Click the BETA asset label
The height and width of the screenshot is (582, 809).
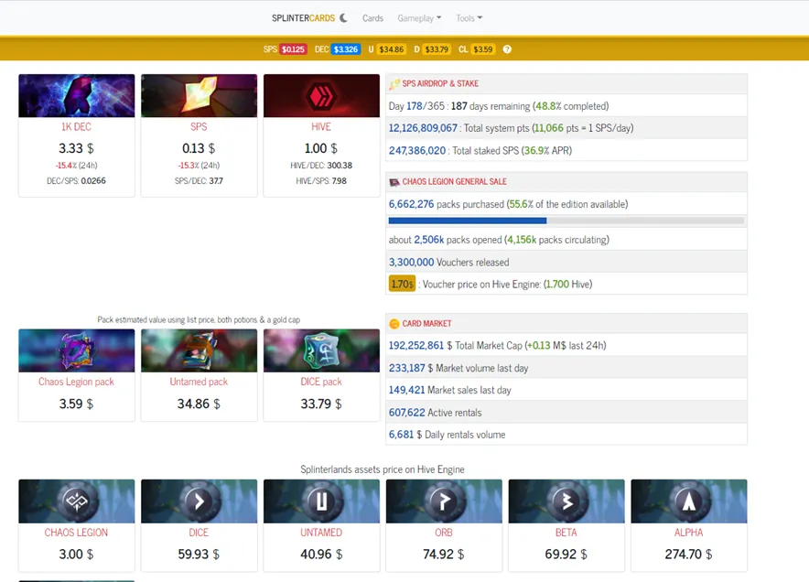[566, 533]
